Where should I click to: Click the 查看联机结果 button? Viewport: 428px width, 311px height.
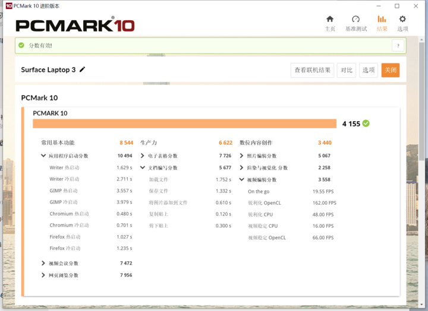pos(312,70)
